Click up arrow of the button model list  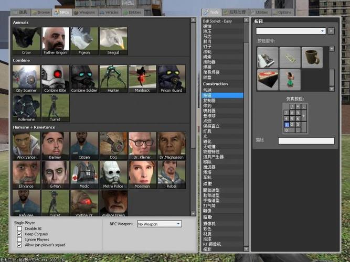click(x=332, y=49)
